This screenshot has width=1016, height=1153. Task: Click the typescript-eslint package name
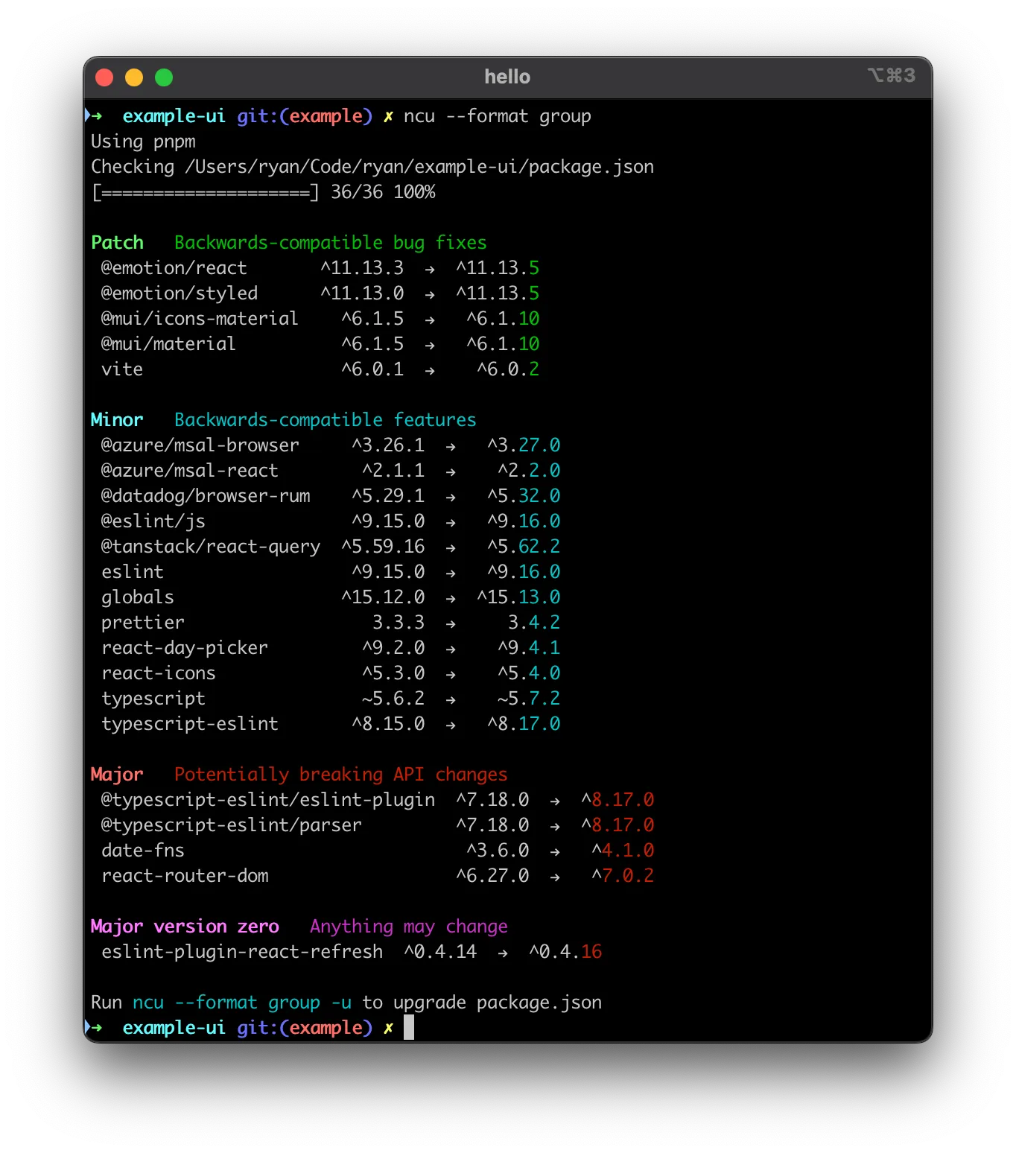point(190,724)
